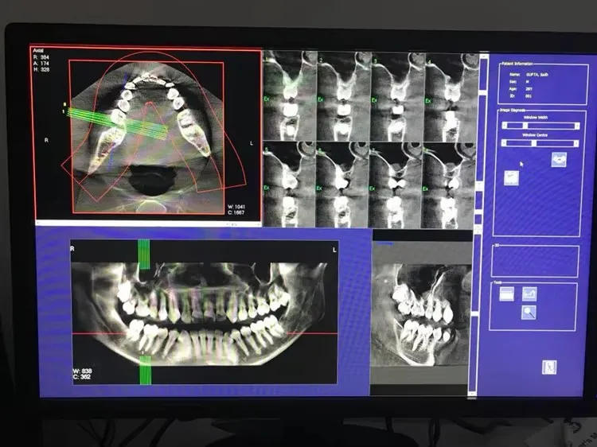
Task: Select cross-section slice number 4
Action: [451, 95]
